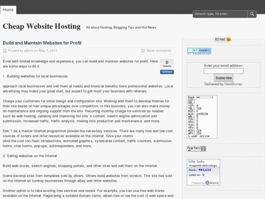
Task: Click 'Posted by admin on May 7, 2011'
Action: point(32,51)
